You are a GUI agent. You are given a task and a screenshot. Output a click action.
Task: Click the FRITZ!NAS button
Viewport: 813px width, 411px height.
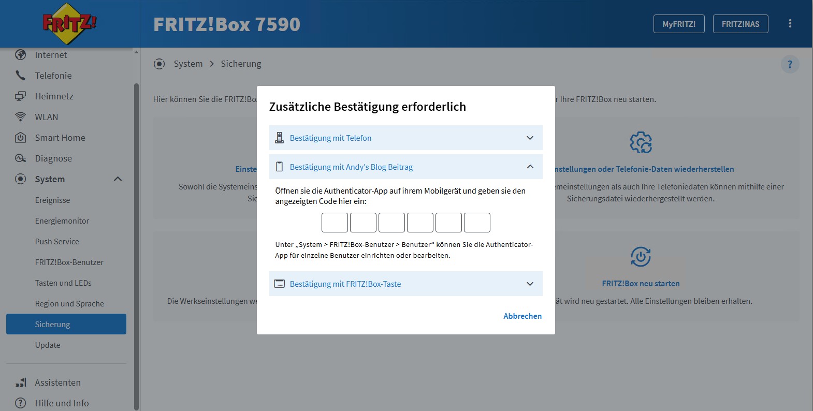pos(741,24)
